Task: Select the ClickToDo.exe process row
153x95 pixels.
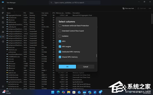Action: tap(12, 50)
